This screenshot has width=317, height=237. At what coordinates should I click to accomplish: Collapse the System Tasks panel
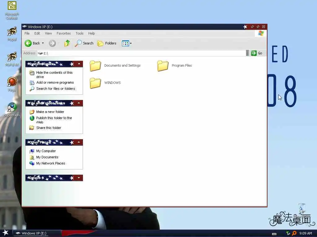pyautogui.click(x=79, y=64)
